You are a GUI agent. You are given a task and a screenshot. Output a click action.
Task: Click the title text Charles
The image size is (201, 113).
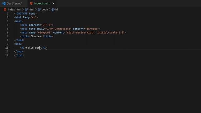click(x=36, y=36)
